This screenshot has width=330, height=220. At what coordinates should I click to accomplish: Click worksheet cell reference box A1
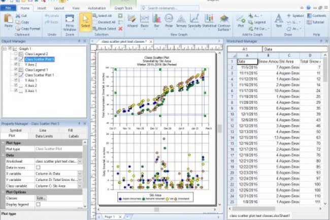click(245, 49)
